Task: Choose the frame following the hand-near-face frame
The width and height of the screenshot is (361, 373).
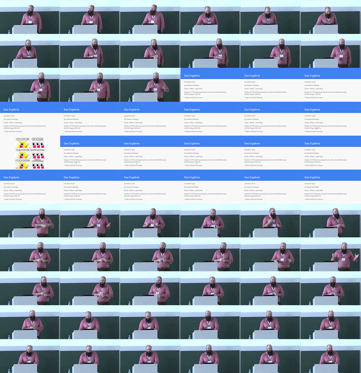Action: (331, 220)
